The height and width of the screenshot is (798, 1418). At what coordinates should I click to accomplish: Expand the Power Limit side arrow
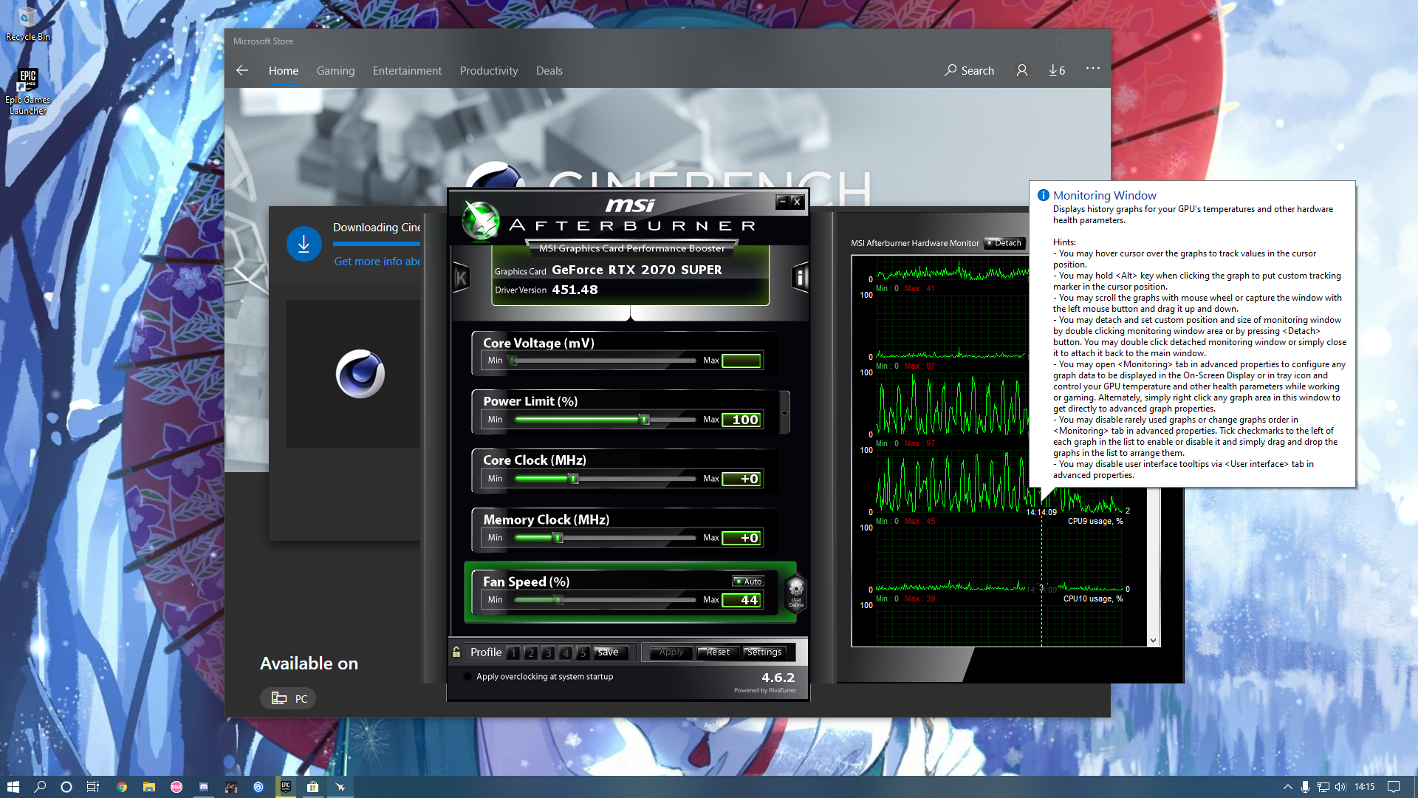pyautogui.click(x=784, y=413)
